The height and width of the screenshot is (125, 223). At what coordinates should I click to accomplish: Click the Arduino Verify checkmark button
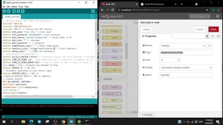(4, 11)
